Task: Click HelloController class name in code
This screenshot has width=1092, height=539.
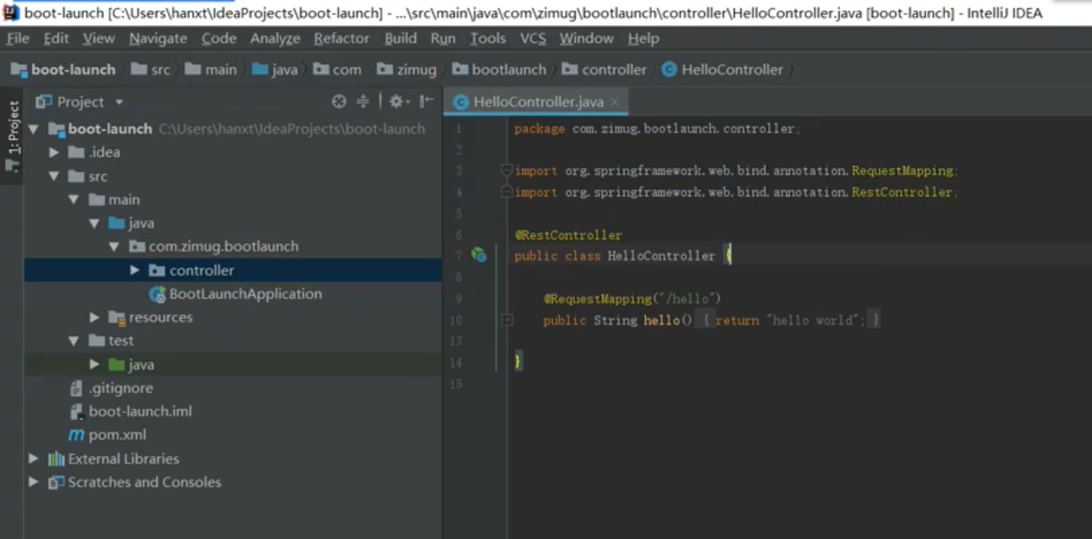Action: (661, 256)
